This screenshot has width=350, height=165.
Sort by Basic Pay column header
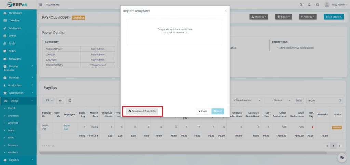coord(82,115)
